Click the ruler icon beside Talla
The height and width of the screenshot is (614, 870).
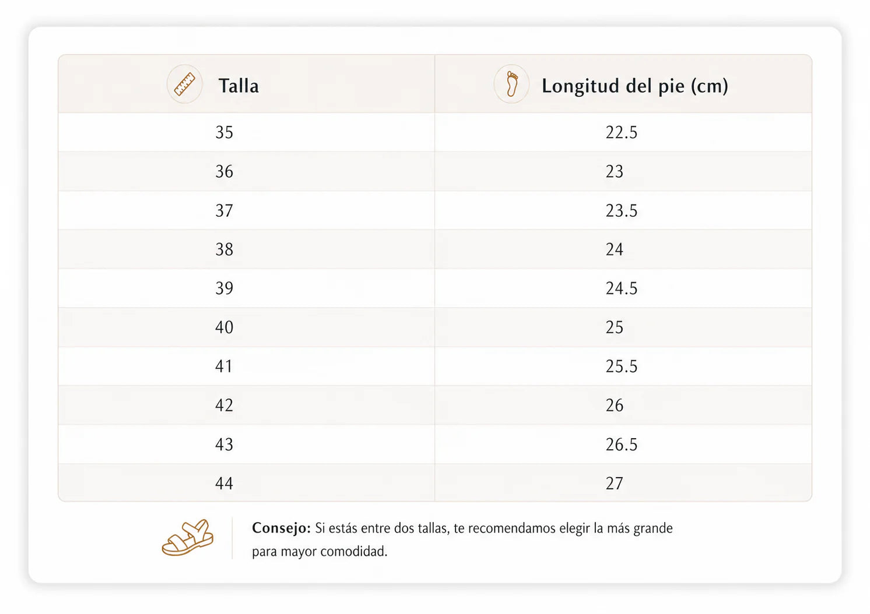(184, 84)
